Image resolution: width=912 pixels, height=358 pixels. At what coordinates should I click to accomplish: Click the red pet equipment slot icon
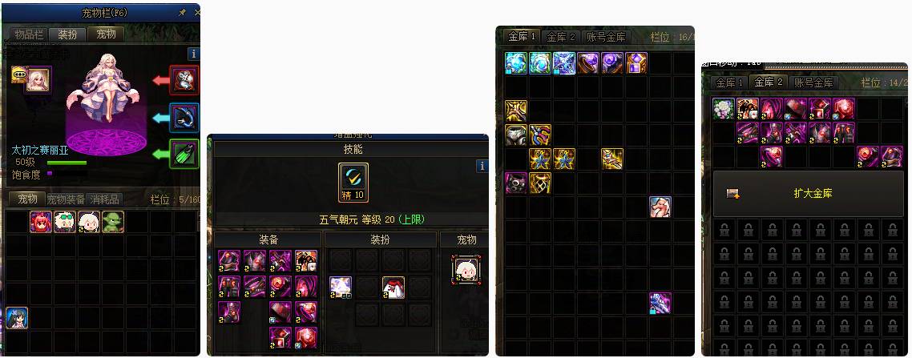184,80
